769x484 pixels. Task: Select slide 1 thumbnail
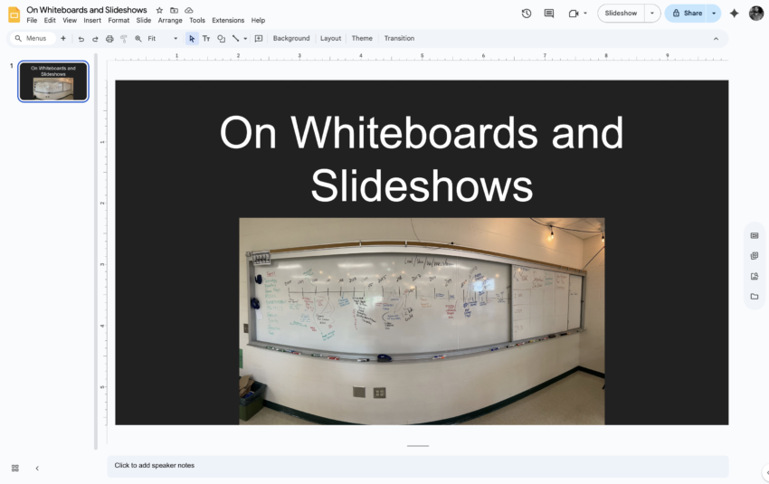53,81
